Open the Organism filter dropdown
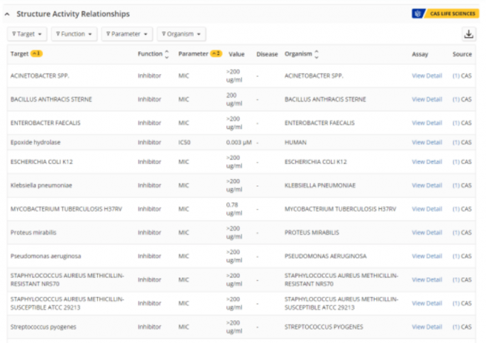The height and width of the screenshot is (343, 486). pyautogui.click(x=181, y=34)
